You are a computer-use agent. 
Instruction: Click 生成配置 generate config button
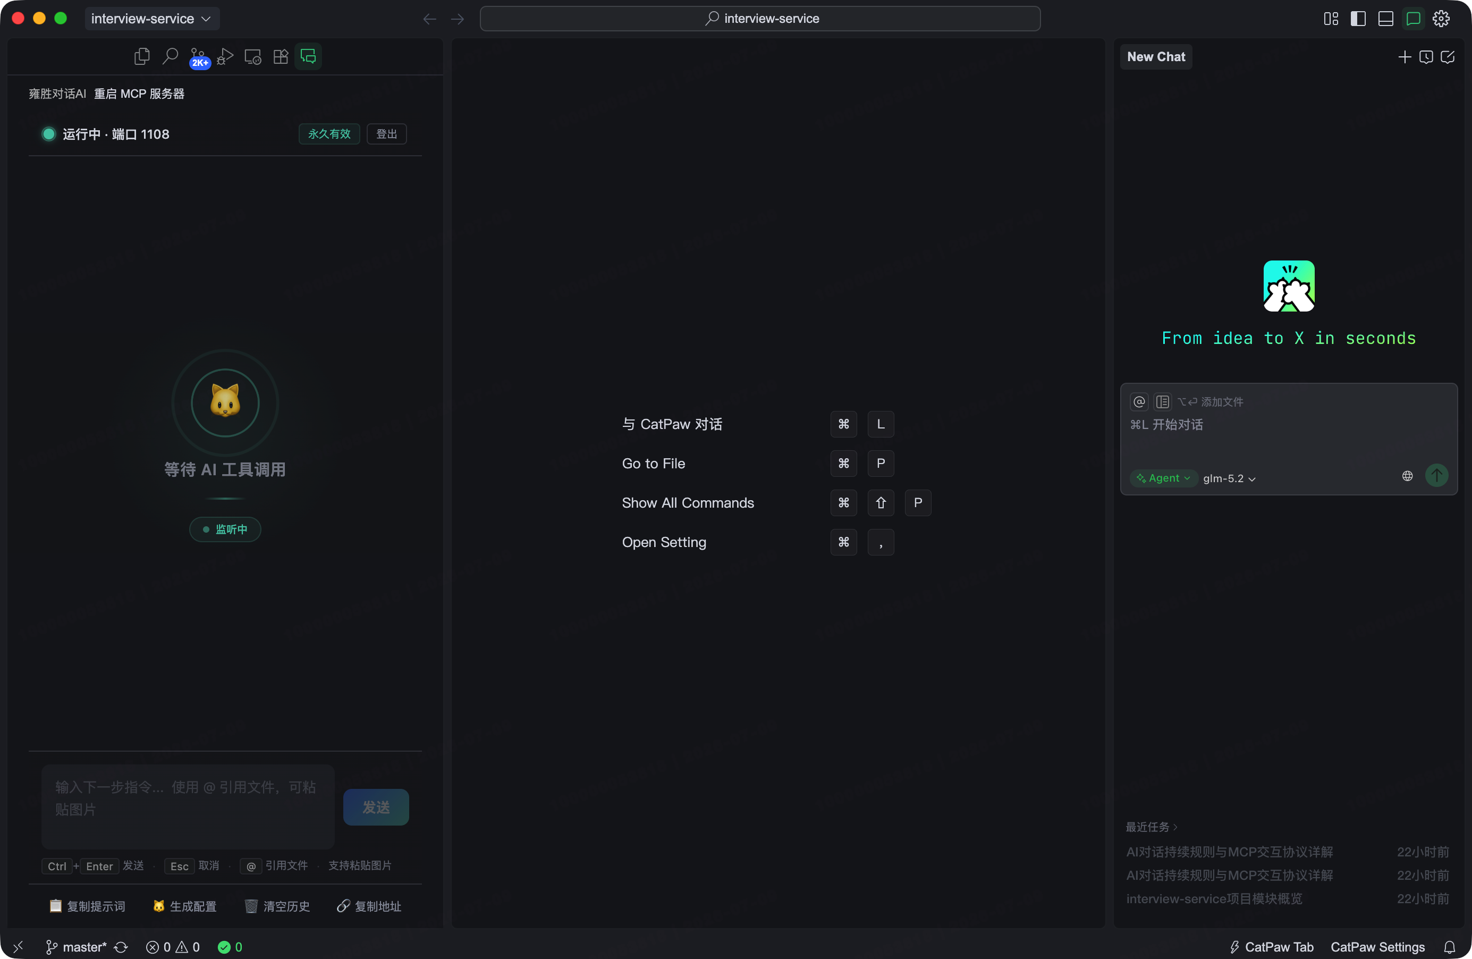click(x=185, y=906)
